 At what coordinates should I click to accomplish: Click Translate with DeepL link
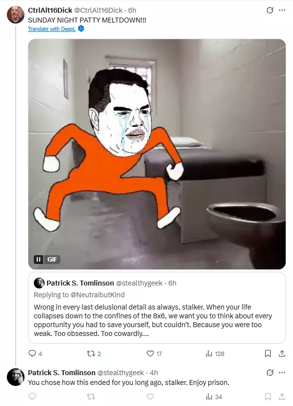click(51, 29)
